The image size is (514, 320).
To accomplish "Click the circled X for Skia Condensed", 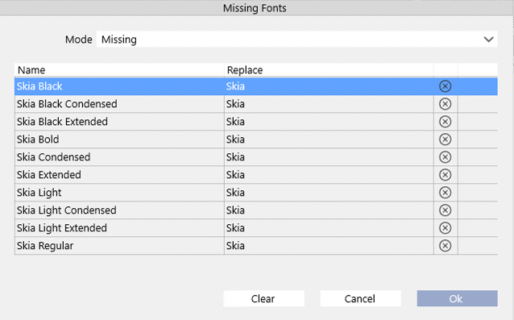I will coord(445,157).
